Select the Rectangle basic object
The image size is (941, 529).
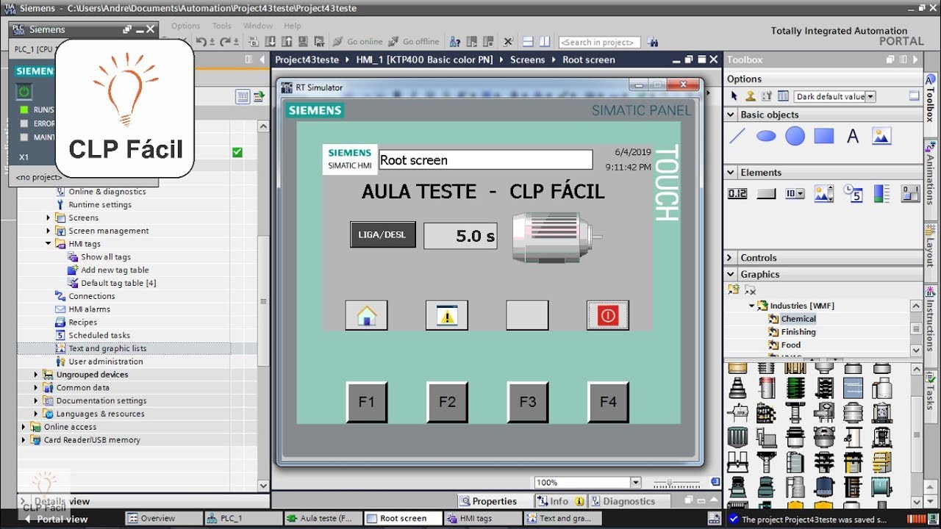(824, 136)
